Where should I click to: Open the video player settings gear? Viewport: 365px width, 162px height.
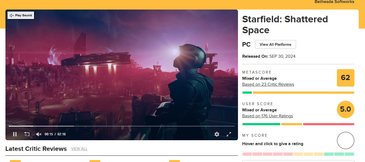(x=217, y=134)
